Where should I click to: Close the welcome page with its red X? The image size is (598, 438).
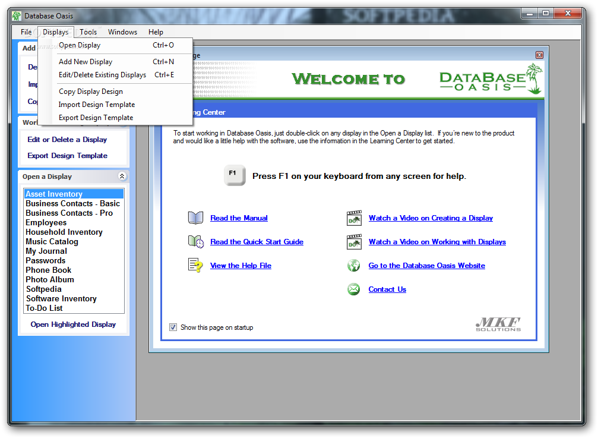coord(539,55)
